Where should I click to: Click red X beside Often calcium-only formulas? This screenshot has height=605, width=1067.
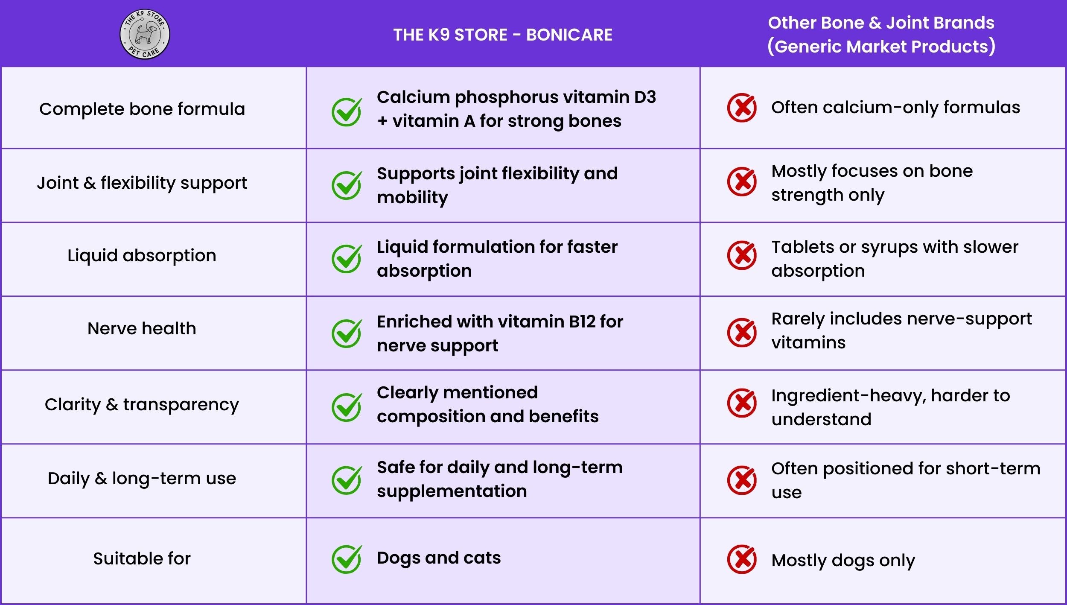click(742, 108)
